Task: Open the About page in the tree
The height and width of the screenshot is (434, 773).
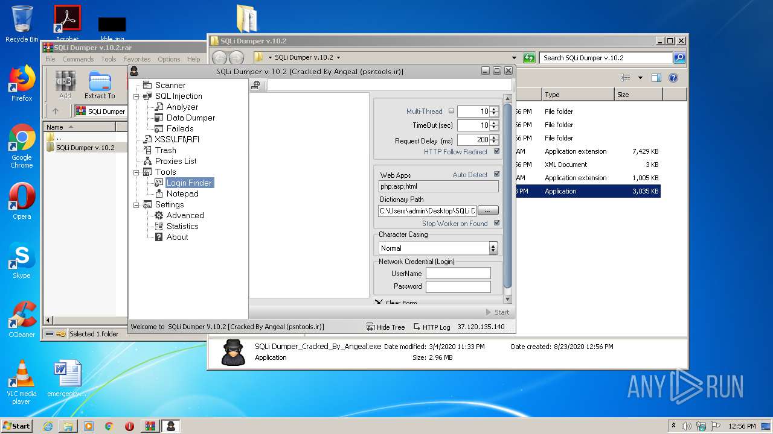Action: (177, 237)
